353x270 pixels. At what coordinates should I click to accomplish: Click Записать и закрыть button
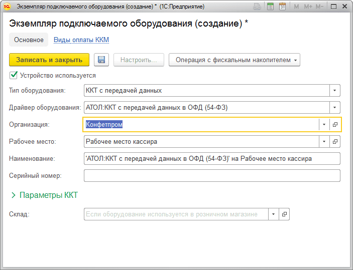coord(49,60)
